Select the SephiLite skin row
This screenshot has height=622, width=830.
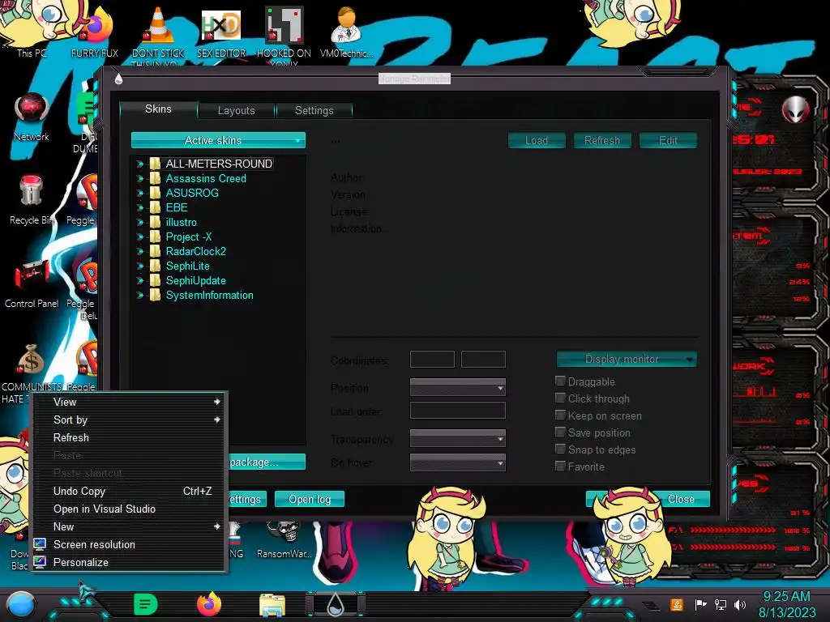(x=188, y=266)
